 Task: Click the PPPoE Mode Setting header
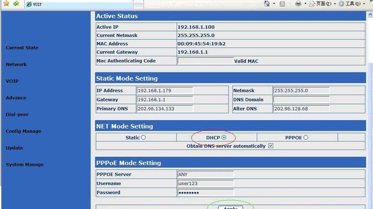tap(231, 163)
